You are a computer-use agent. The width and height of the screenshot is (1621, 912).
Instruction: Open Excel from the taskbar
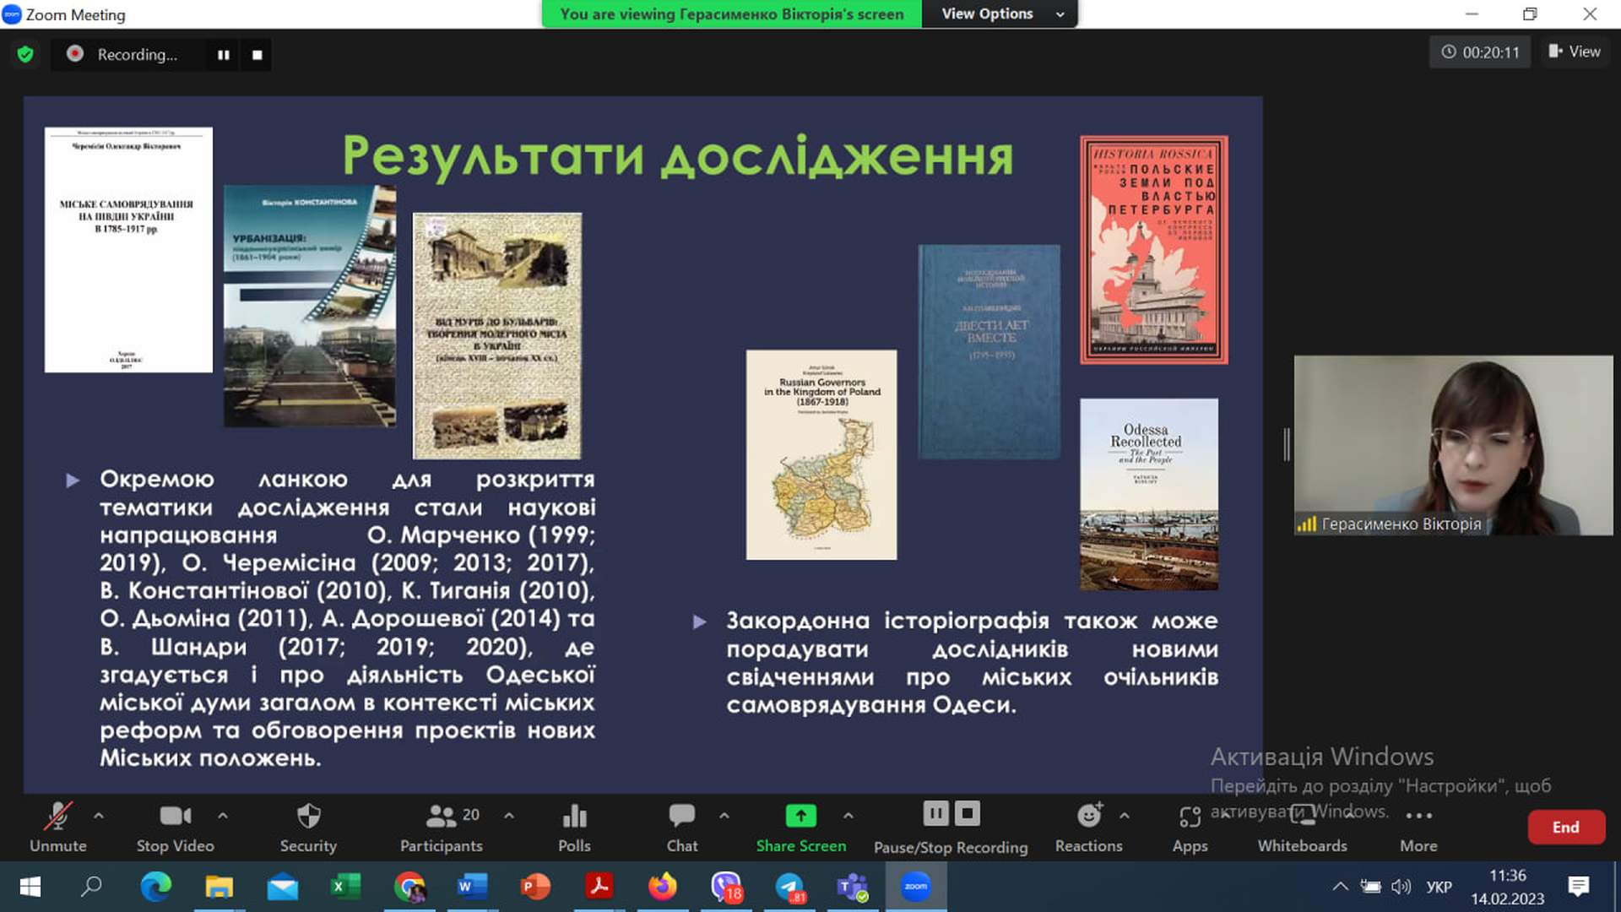coord(345,887)
